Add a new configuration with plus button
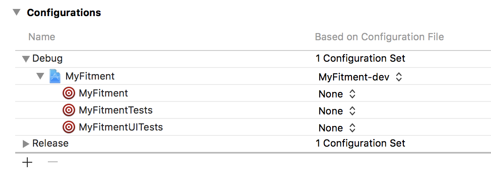Viewport: 491px width, 177px height. 27,162
